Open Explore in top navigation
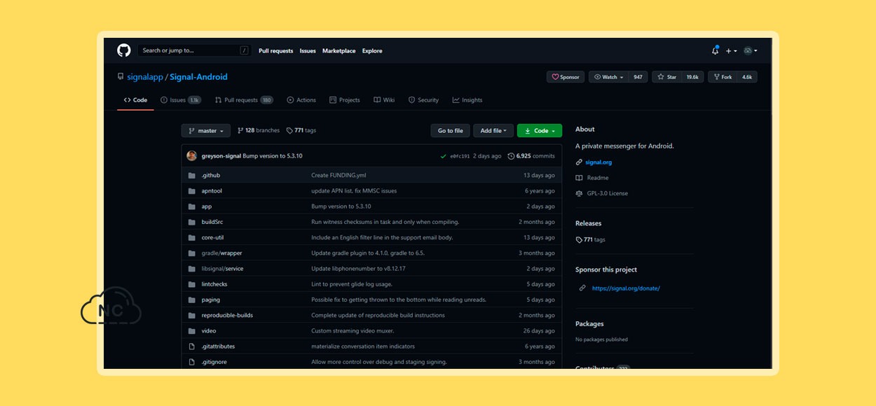This screenshot has width=876, height=406. tap(372, 50)
